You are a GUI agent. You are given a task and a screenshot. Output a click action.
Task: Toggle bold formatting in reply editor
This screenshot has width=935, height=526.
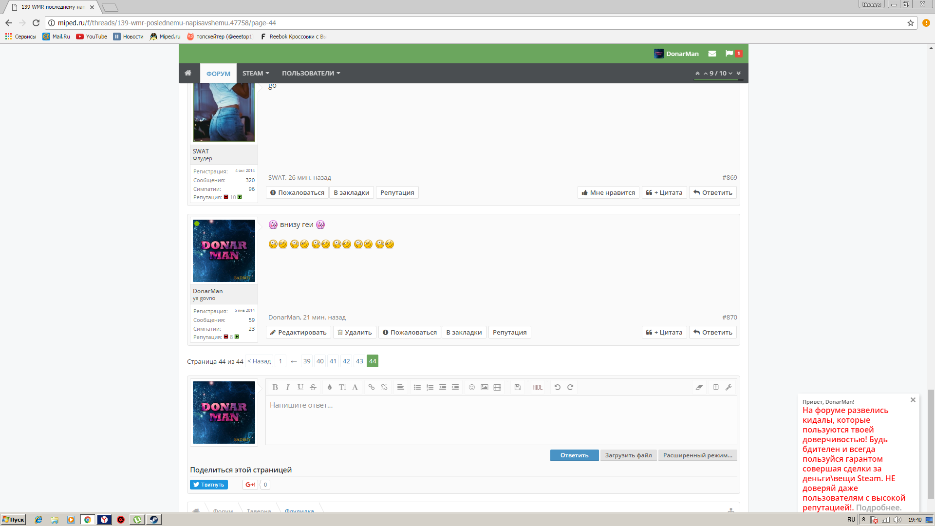coord(275,387)
